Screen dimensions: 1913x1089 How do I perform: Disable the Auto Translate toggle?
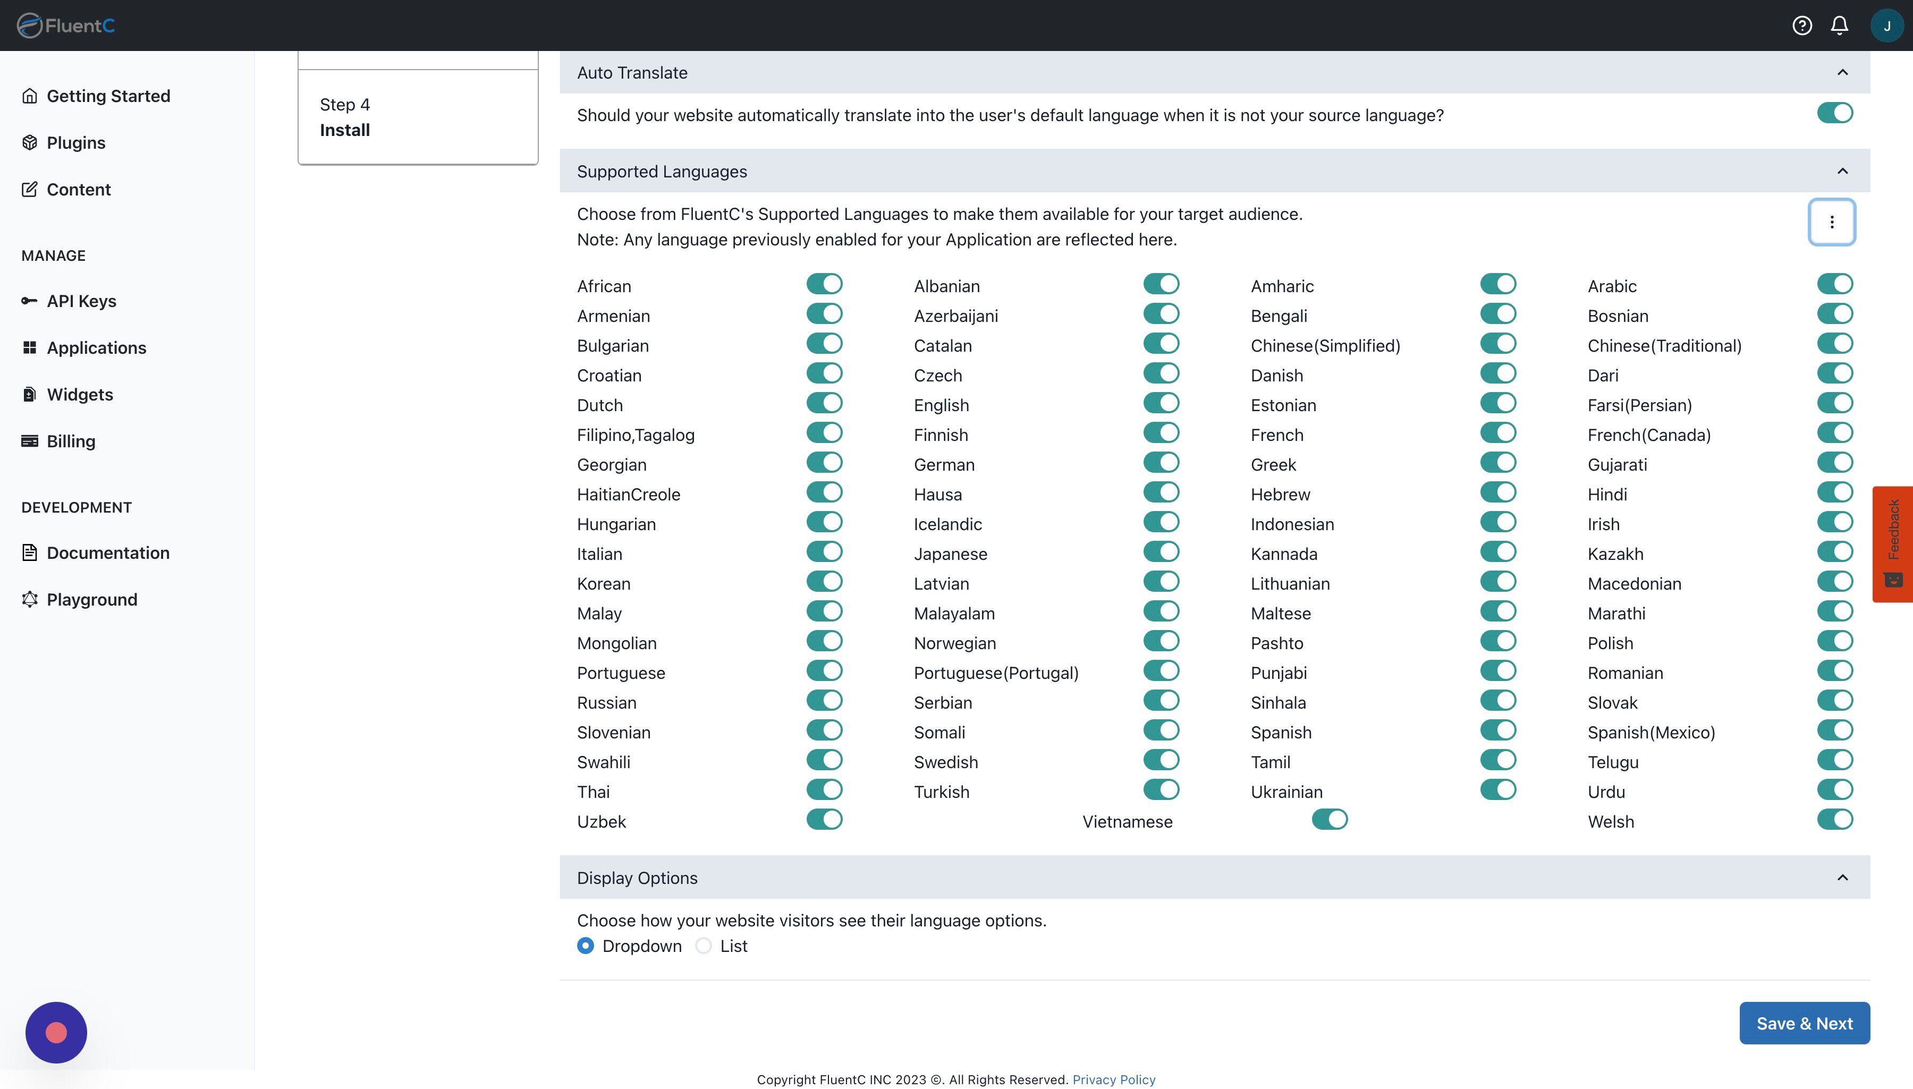1834,113
